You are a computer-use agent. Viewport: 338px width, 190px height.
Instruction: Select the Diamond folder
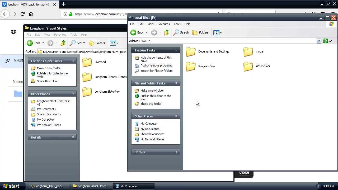click(x=94, y=62)
